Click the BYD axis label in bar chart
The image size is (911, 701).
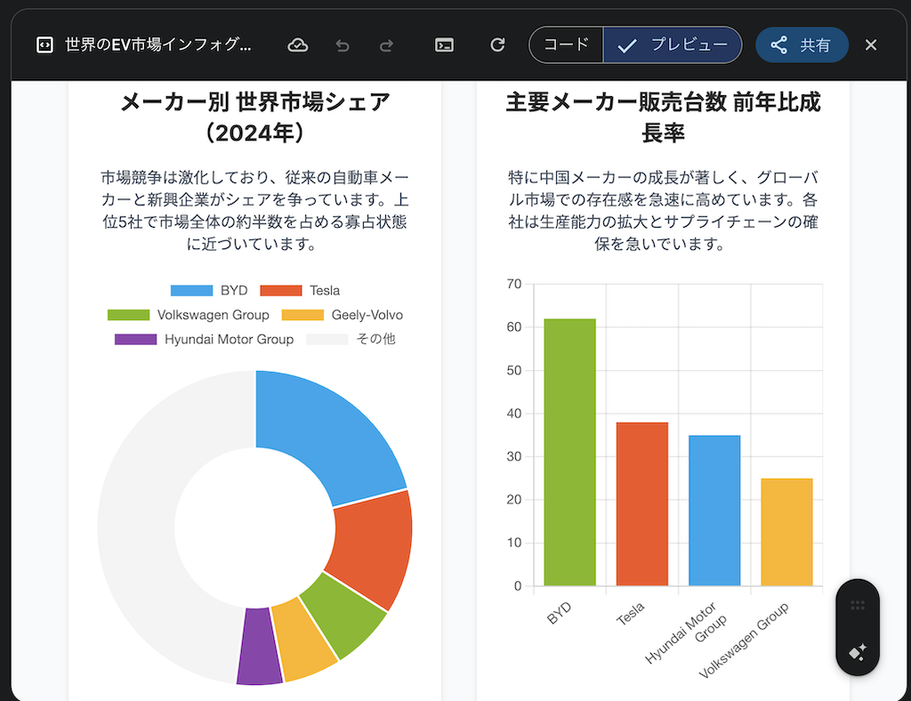click(560, 613)
